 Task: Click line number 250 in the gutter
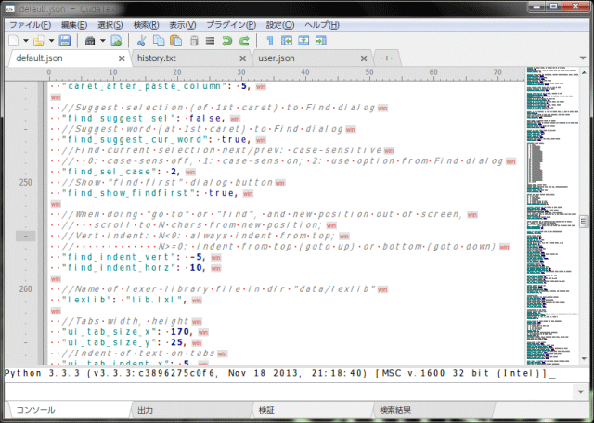(x=26, y=182)
